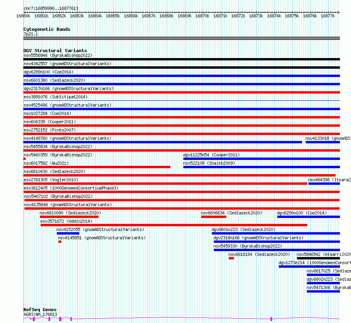Open nsv4133018 variant label
351x323 pixels.
[328, 138]
